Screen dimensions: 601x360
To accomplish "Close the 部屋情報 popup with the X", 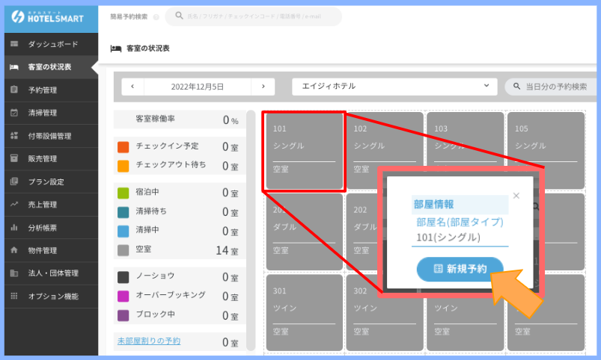I will coord(516,196).
